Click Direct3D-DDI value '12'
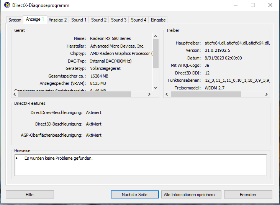Screen dimensions: 280x205 point(207,73)
